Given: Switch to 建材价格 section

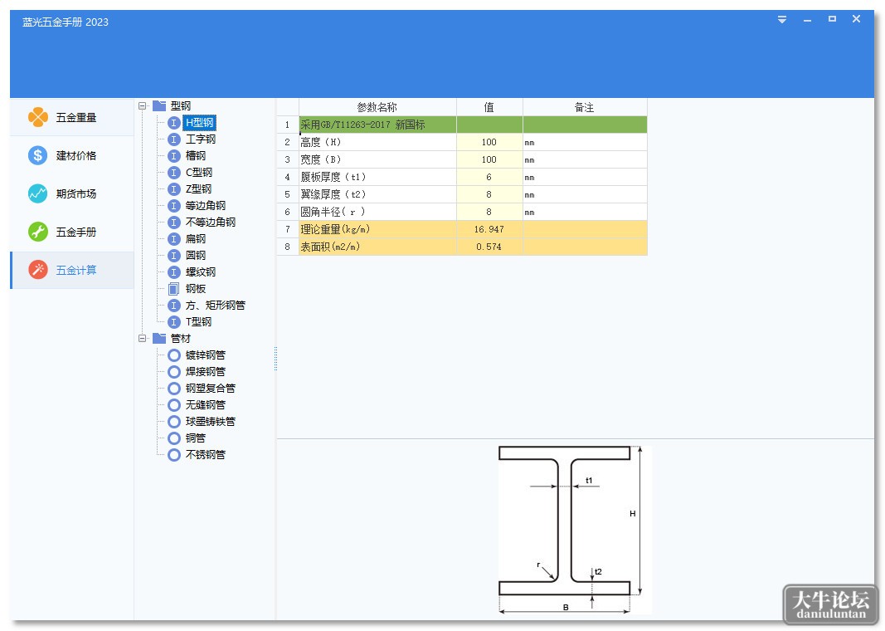Looking at the screenshot, I should coord(72,155).
